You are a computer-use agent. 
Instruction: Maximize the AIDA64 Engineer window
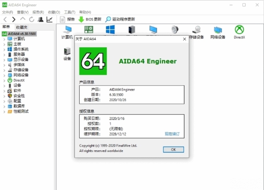click(x=244, y=5)
